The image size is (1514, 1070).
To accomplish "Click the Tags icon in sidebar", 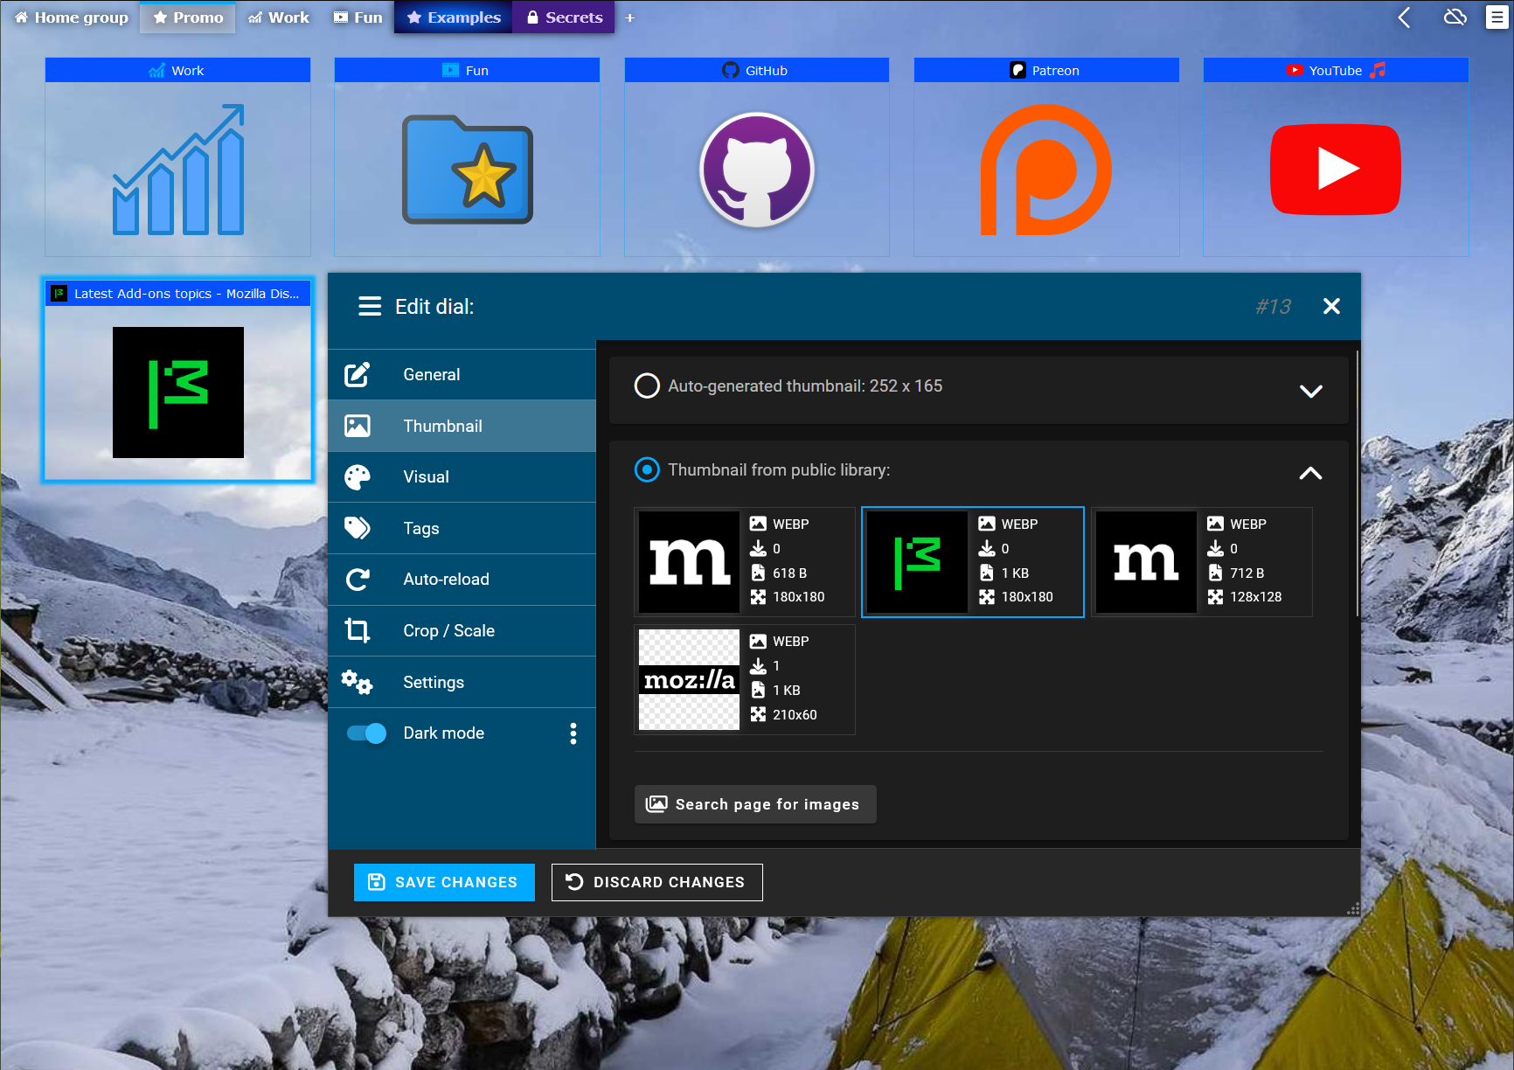I will point(358,528).
